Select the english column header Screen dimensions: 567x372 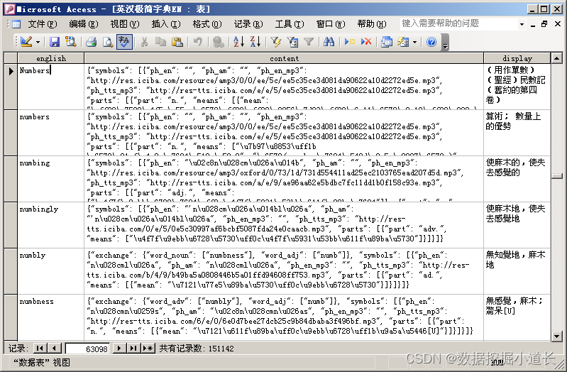click(51, 58)
